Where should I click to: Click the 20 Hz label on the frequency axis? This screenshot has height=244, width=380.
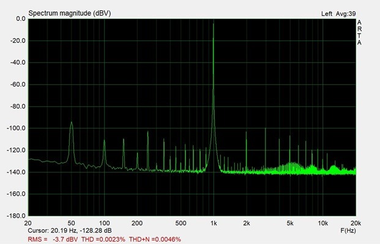[28, 223]
